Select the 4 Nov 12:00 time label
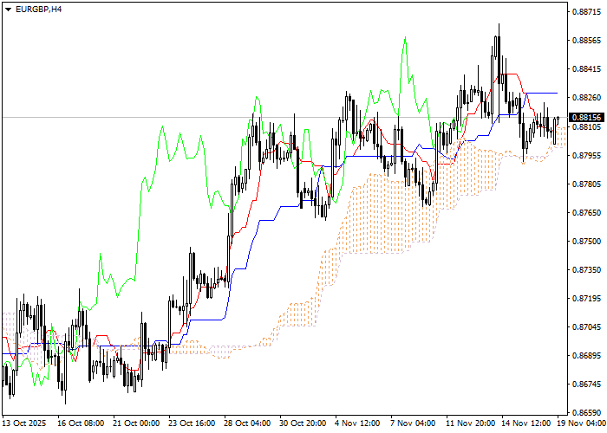Image resolution: width=607 pixels, height=433 pixels. click(357, 423)
